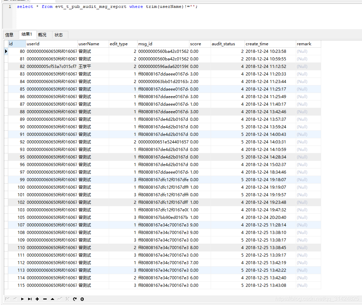Click the userId column header
This screenshot has height=305, width=362.
click(x=52, y=44)
